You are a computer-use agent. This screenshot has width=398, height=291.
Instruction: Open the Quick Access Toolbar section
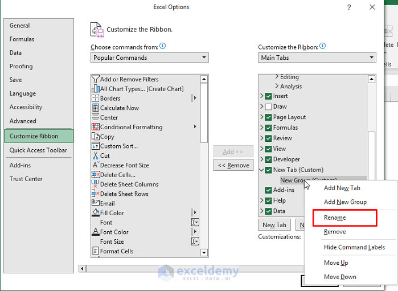38,150
